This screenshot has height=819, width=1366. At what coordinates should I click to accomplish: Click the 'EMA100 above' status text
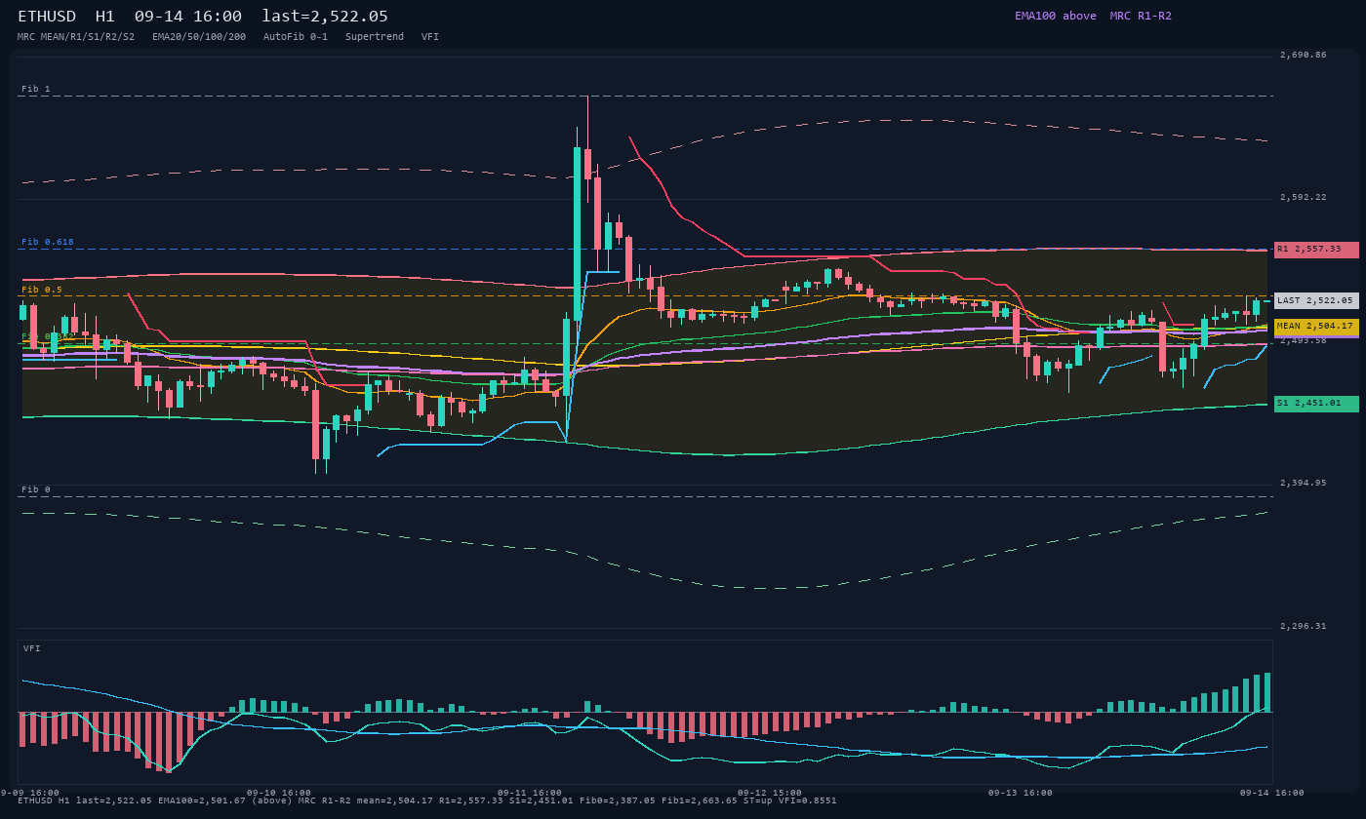(x=1055, y=16)
